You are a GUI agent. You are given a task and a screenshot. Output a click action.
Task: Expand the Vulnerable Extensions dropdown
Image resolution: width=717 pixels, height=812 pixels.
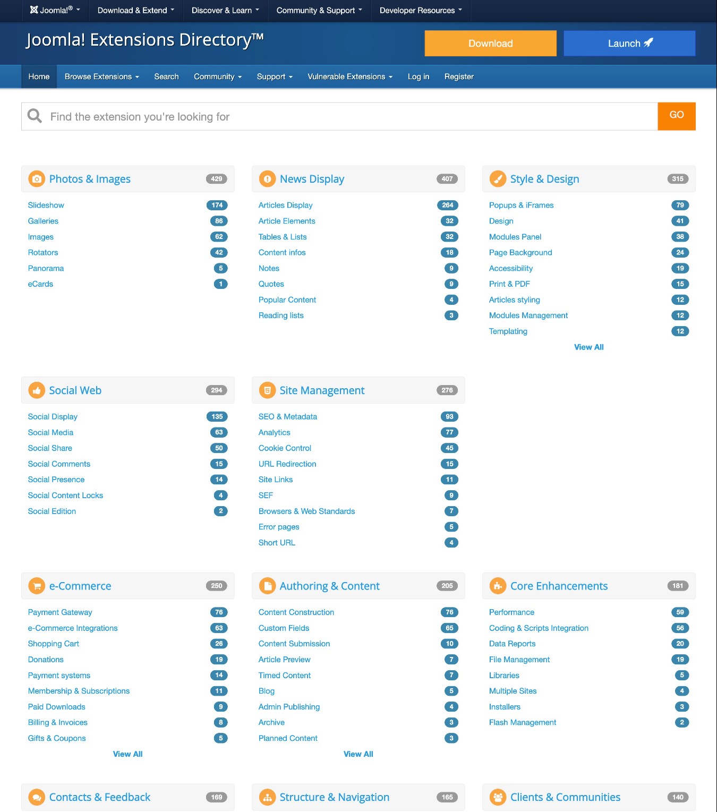349,76
